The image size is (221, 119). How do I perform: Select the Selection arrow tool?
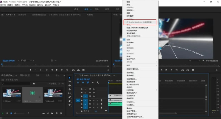(x=70, y=78)
